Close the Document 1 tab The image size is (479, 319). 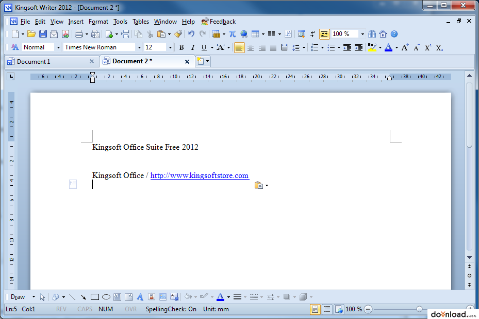pos(92,61)
